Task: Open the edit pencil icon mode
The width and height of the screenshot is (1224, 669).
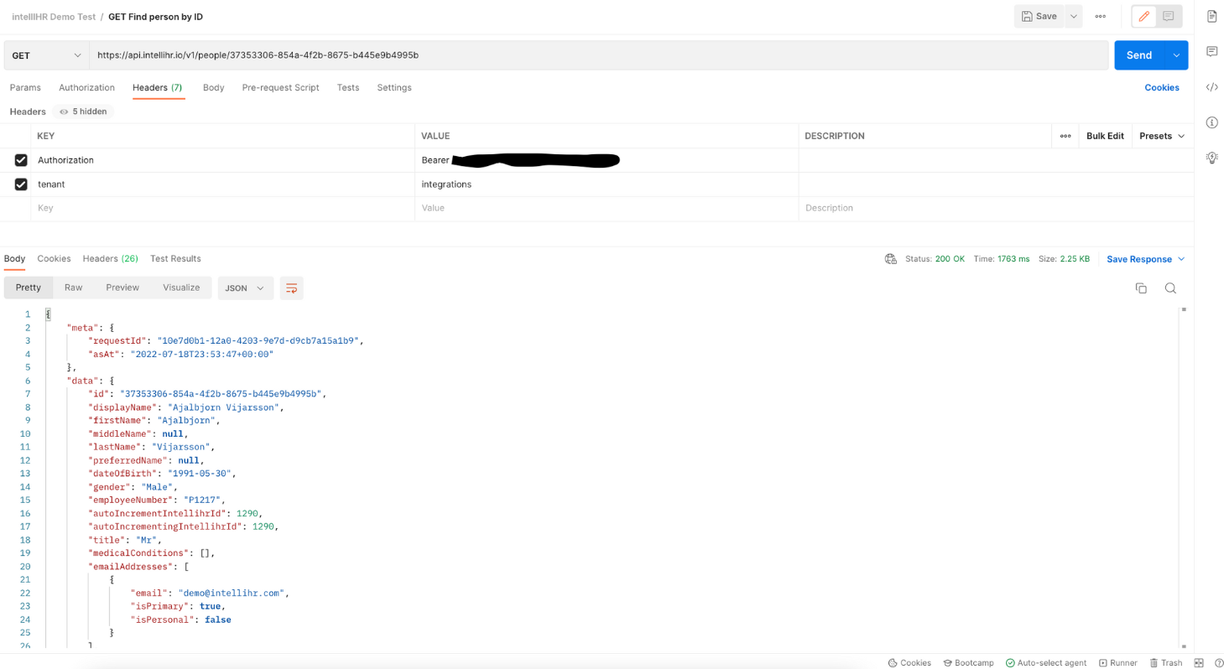Action: pos(1143,16)
